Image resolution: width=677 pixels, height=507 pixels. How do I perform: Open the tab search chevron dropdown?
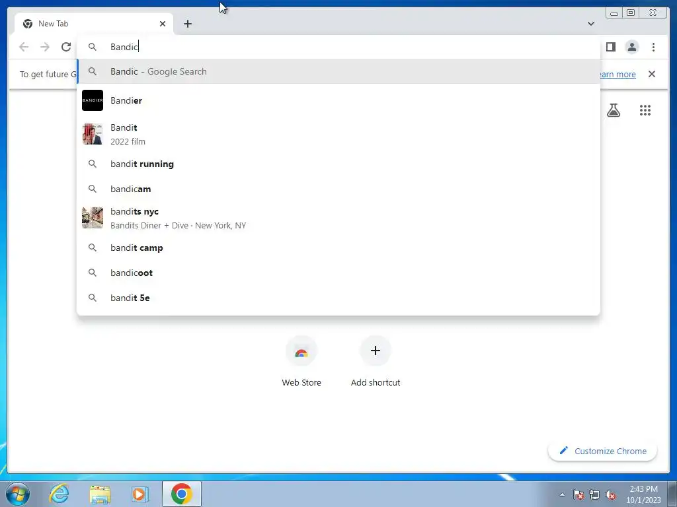(591, 24)
